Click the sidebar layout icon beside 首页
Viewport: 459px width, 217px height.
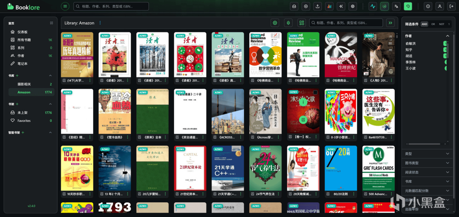52,23
